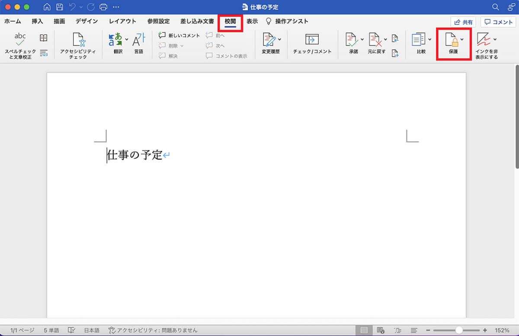The height and width of the screenshot is (336, 519).
Task: Expand the 比較 dropdown arrow
Action: click(429, 39)
